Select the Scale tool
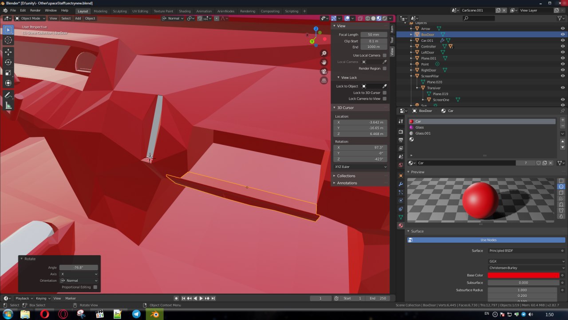The height and width of the screenshot is (320, 568). [x=8, y=72]
